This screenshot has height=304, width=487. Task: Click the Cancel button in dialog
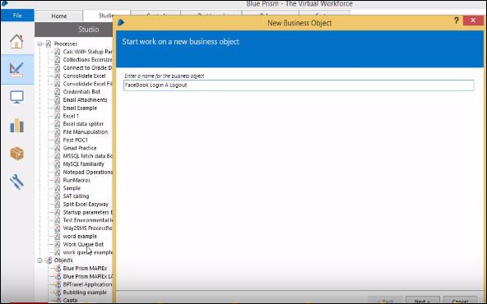(x=460, y=301)
